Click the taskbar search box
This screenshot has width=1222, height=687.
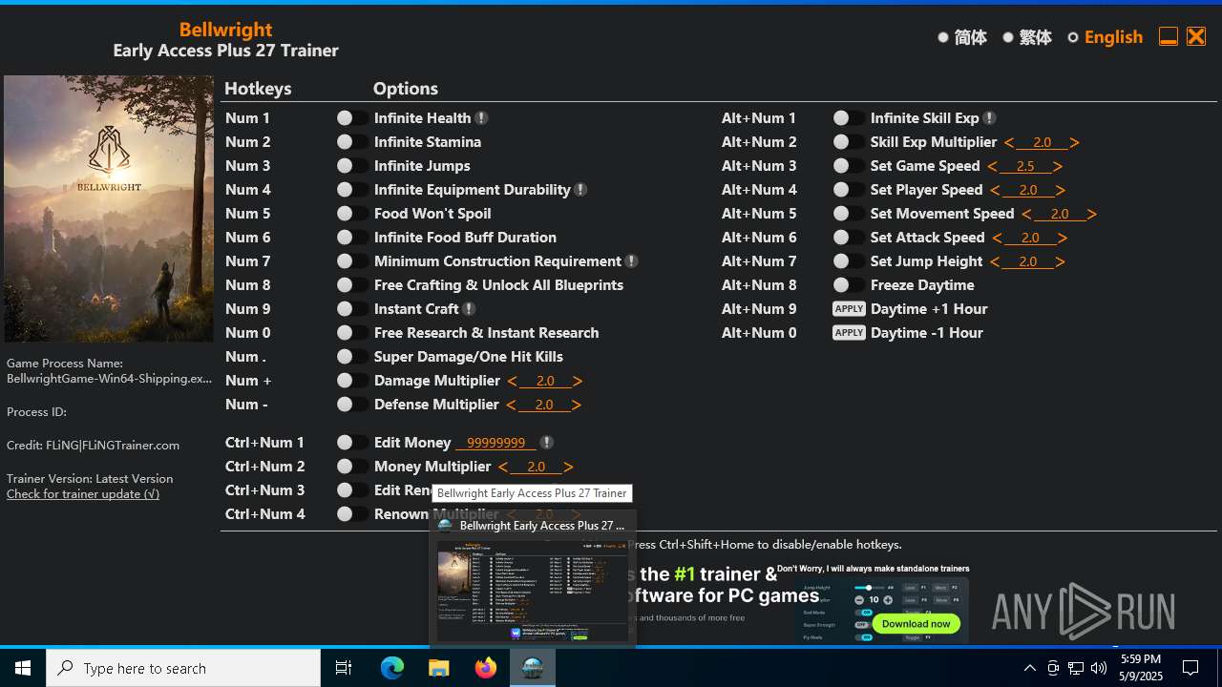click(x=183, y=668)
